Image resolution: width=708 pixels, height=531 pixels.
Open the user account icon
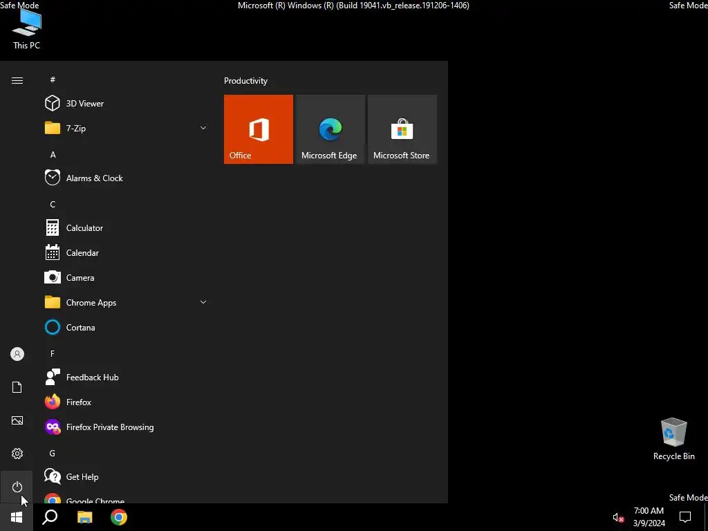coord(17,354)
